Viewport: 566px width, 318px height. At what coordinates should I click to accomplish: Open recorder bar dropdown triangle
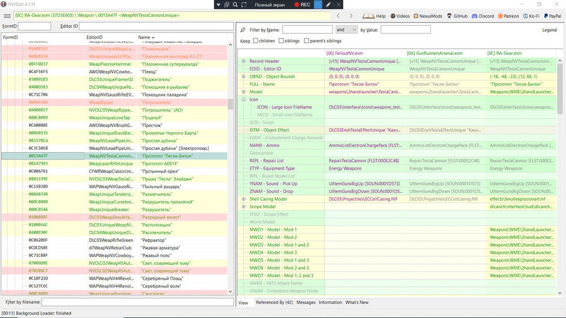pos(218,5)
